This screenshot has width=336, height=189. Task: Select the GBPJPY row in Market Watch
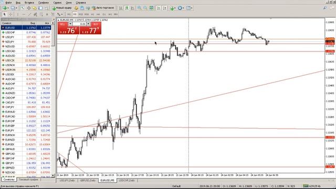tap(26, 163)
